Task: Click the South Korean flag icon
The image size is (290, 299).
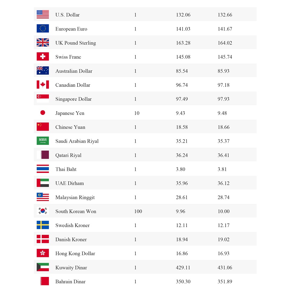Action: click(43, 211)
